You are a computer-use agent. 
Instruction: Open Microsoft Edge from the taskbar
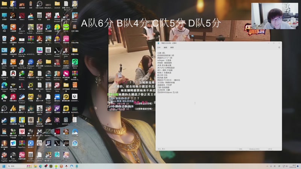41,166
